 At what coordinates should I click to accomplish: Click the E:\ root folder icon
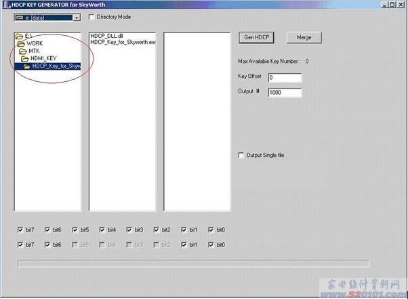click(19, 36)
